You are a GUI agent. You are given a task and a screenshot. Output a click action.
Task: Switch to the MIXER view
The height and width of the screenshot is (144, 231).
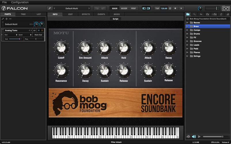click(124, 8)
